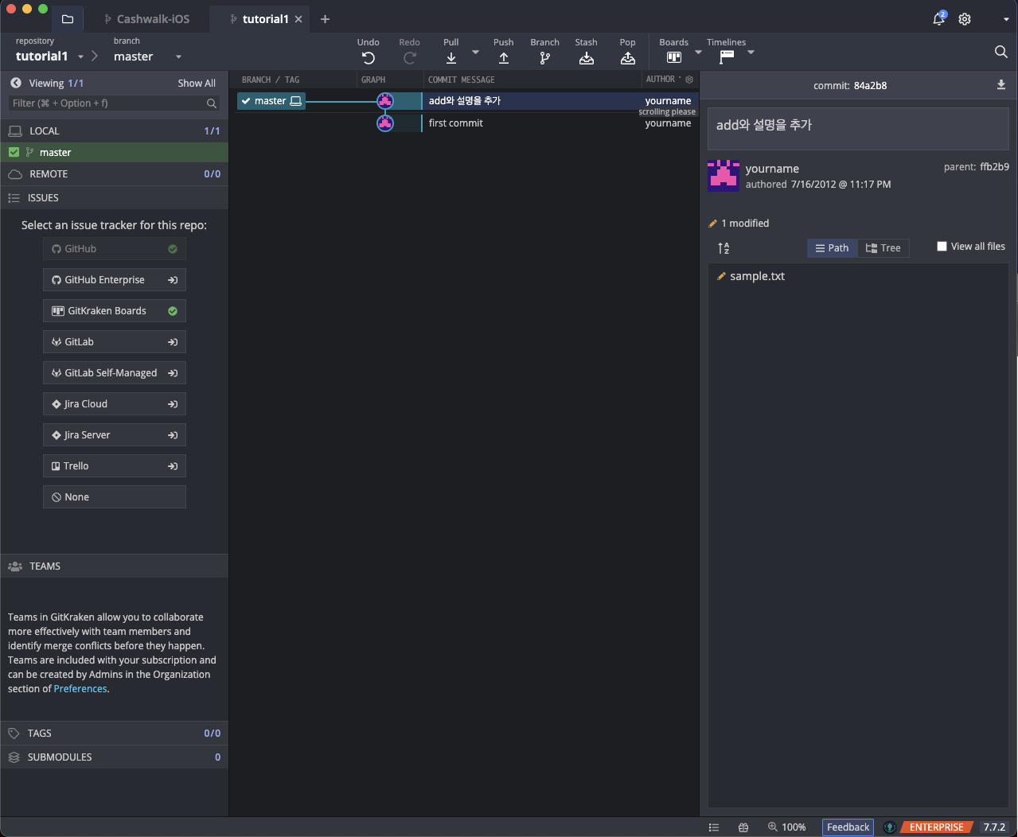
Task: Click the Feedback button
Action: (848, 827)
